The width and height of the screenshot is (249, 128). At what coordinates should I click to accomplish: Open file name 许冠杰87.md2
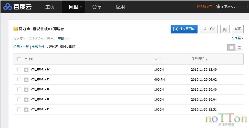(40, 89)
